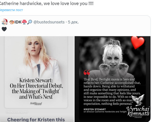Click the red mushroom emoji in username

24,22
